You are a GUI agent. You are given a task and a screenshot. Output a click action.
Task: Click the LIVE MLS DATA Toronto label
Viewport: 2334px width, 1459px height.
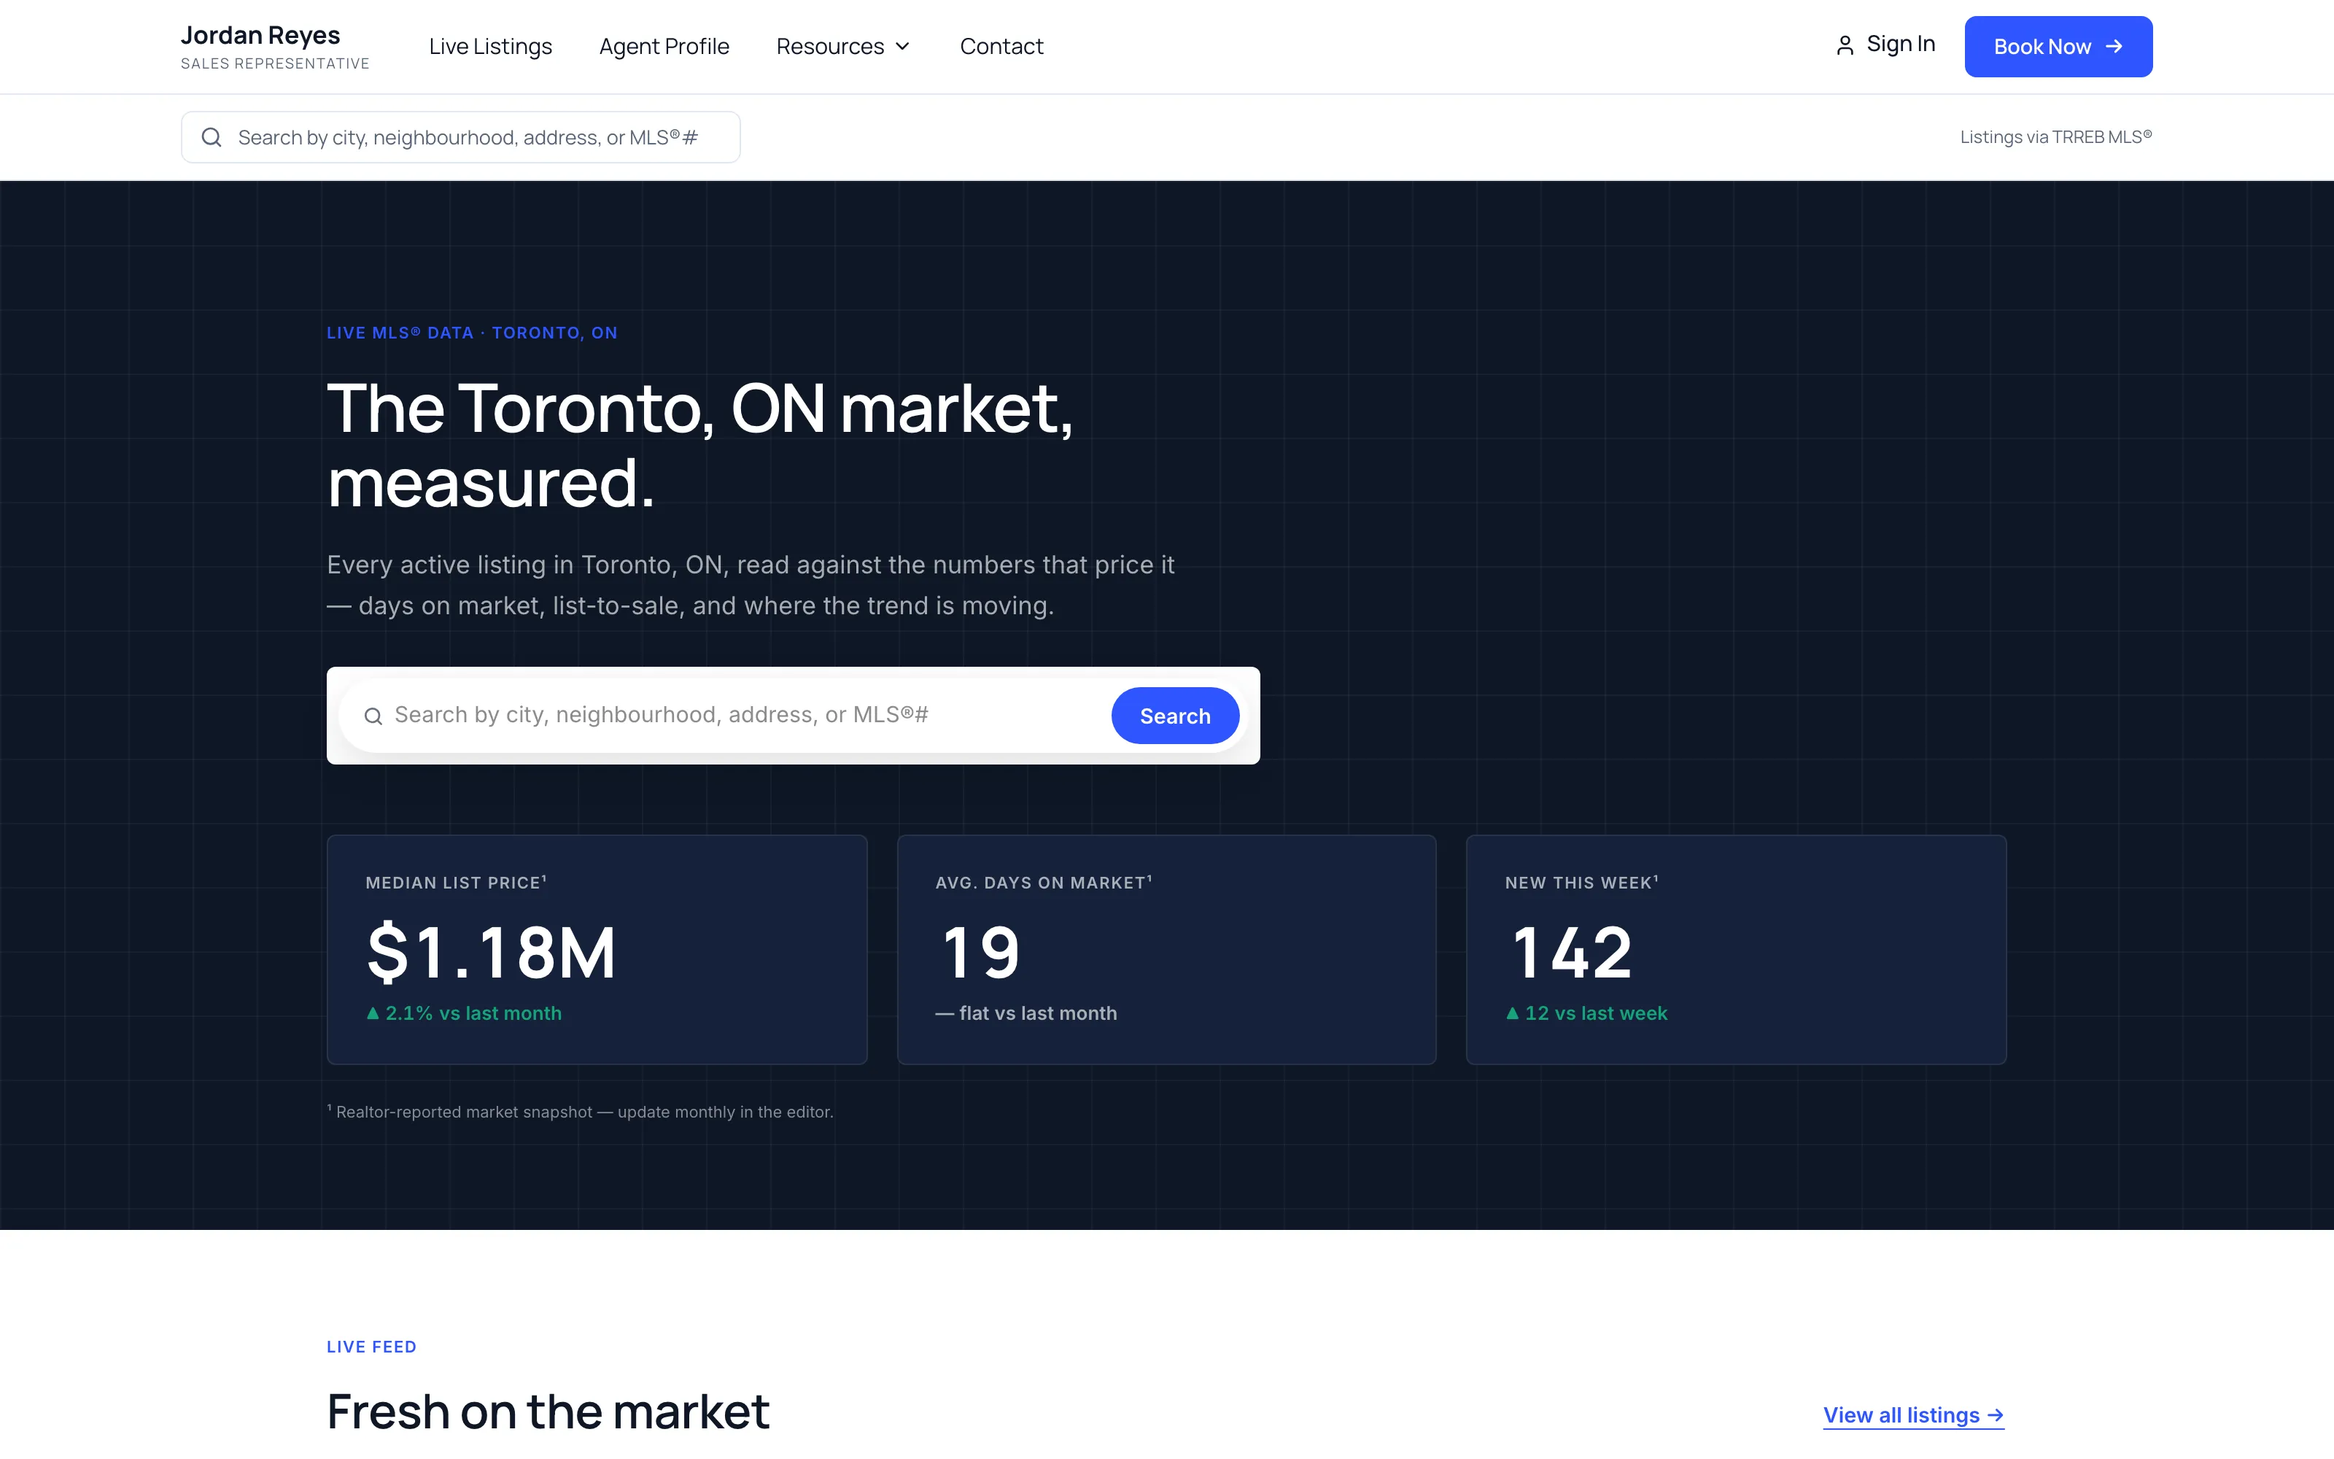tap(472, 333)
